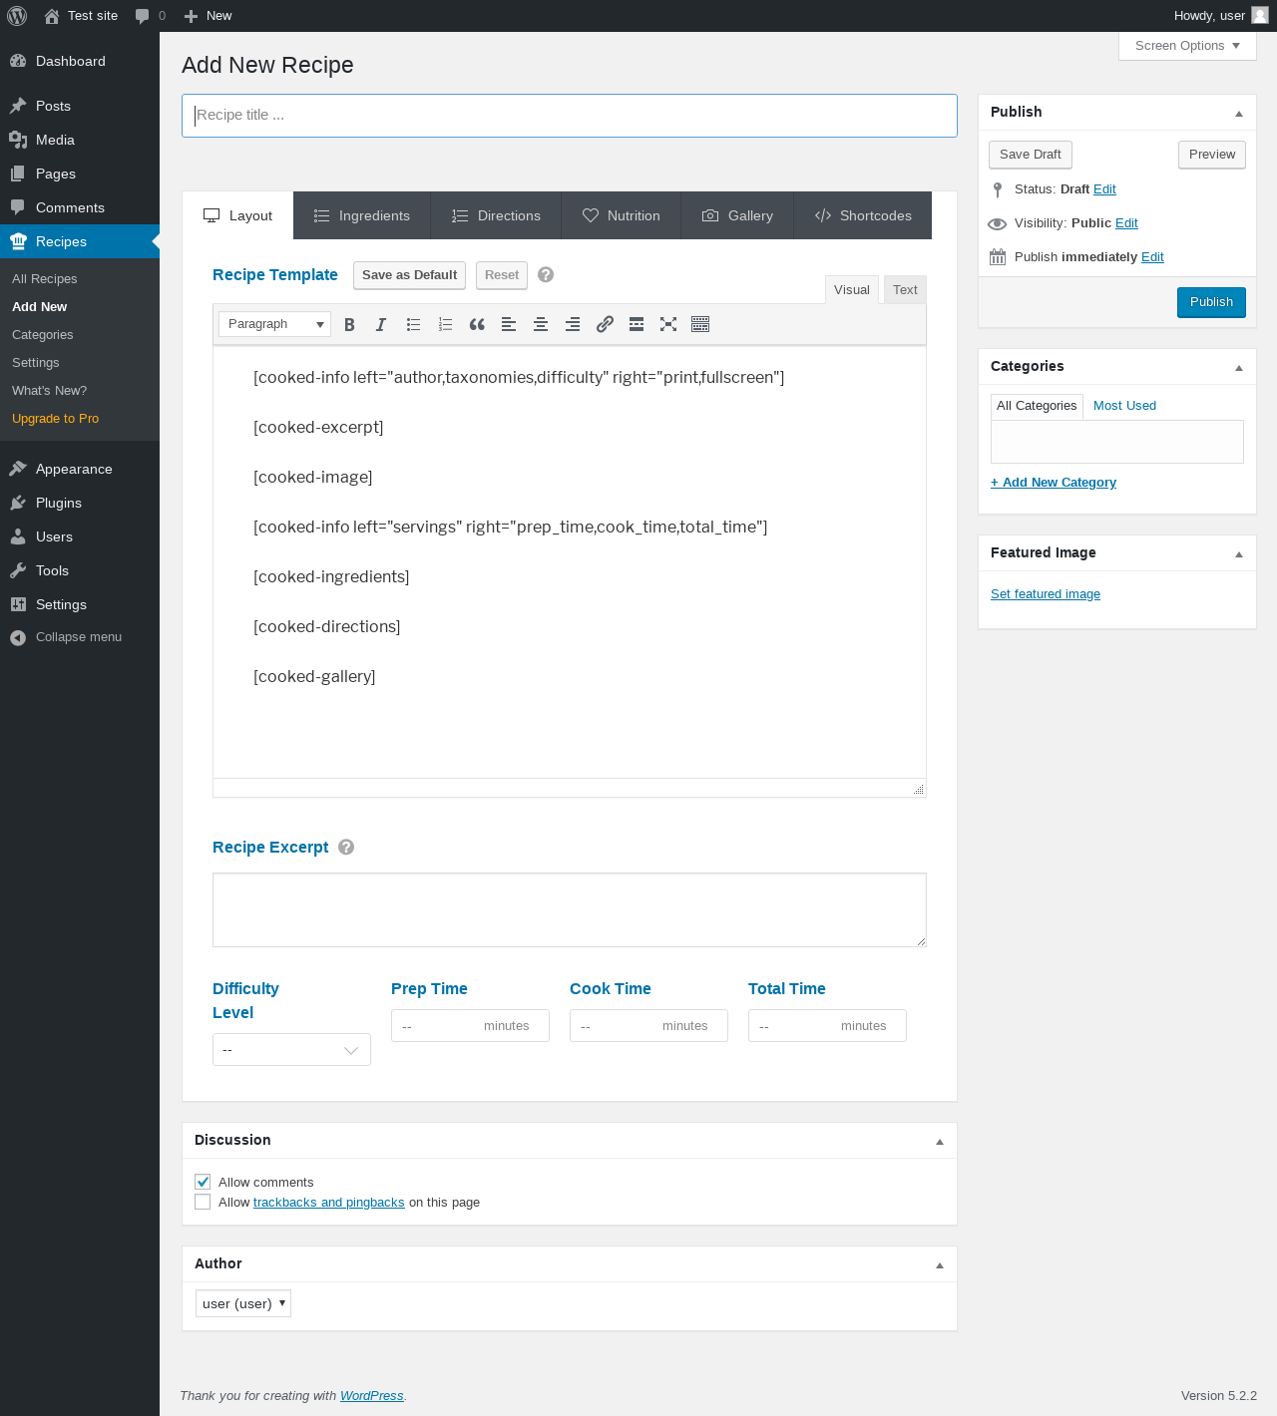Click the italic formatting icon

[x=381, y=324]
